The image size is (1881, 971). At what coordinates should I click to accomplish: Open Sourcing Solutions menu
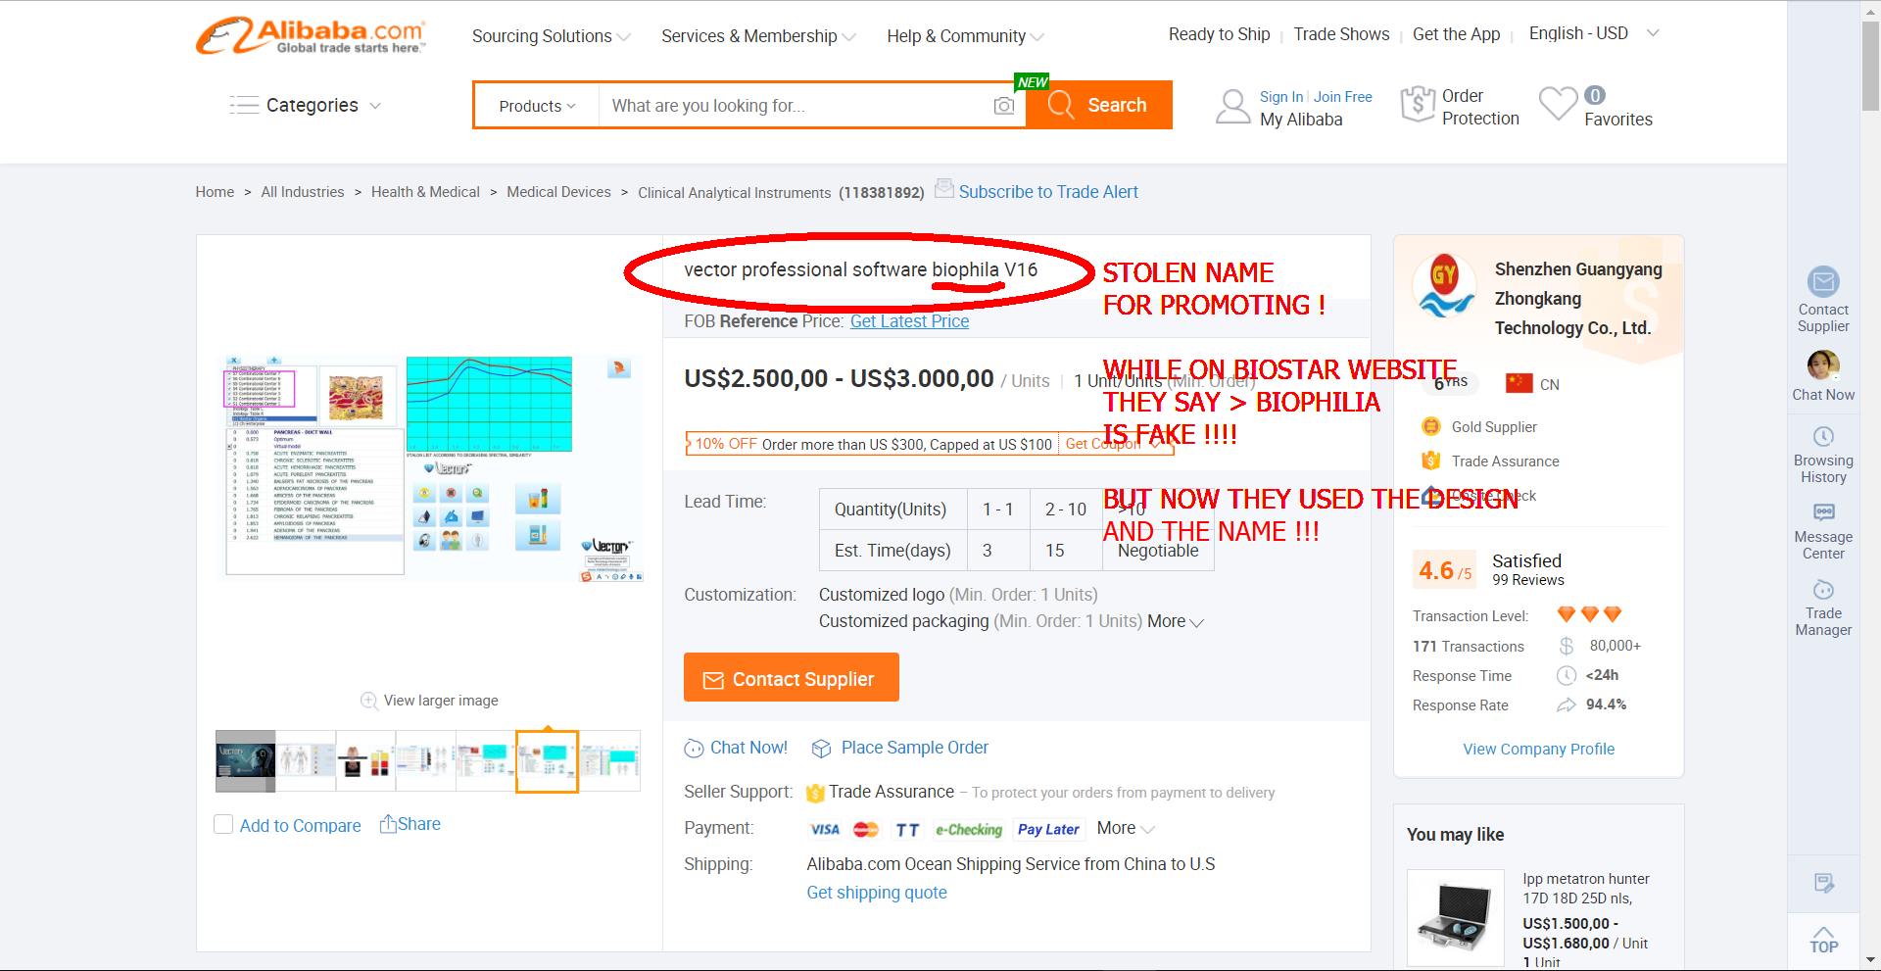point(551,36)
